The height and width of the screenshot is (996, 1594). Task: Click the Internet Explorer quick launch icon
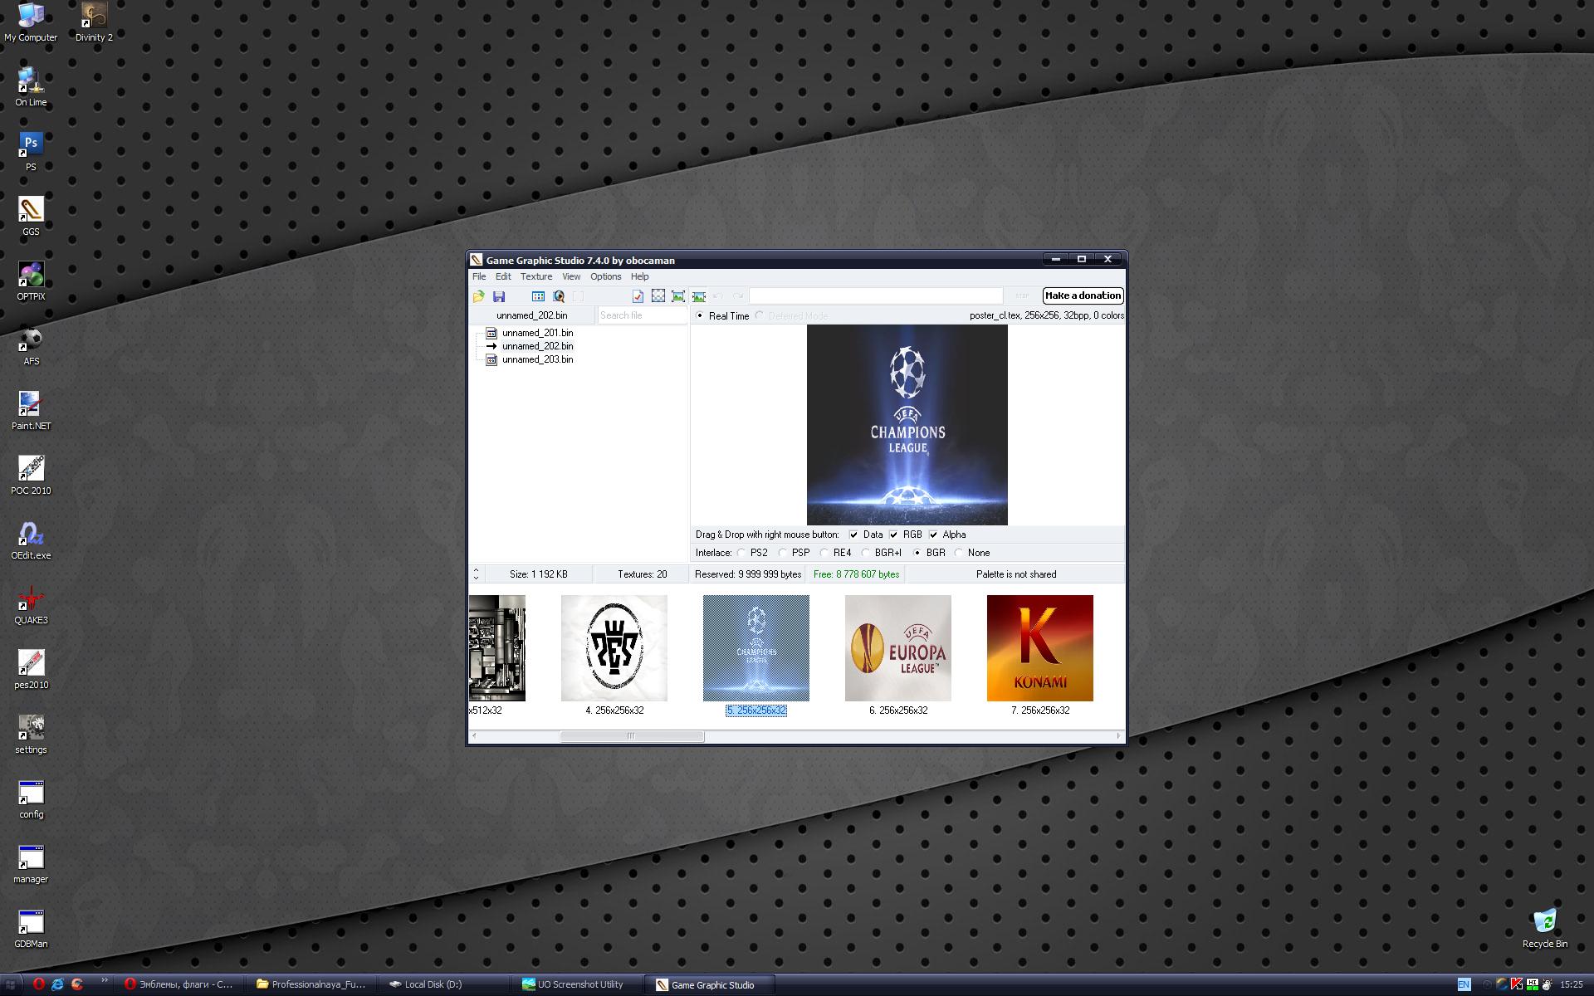click(x=57, y=985)
